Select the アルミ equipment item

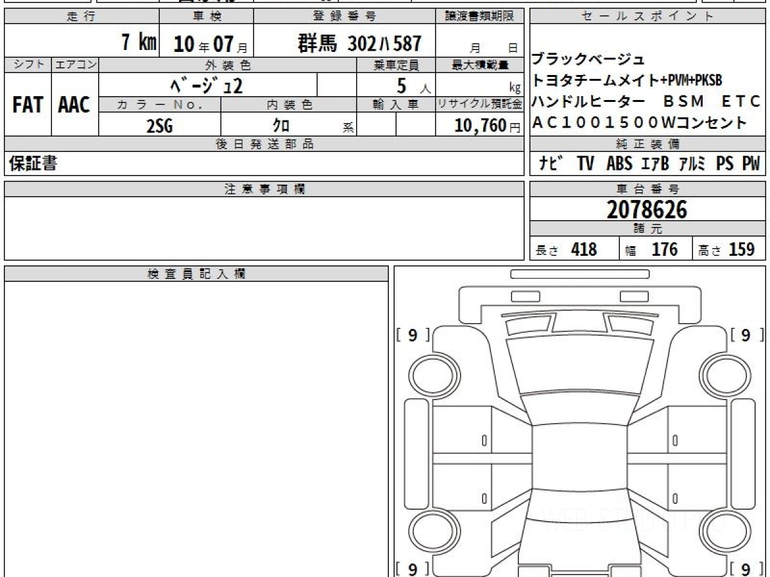(x=692, y=164)
